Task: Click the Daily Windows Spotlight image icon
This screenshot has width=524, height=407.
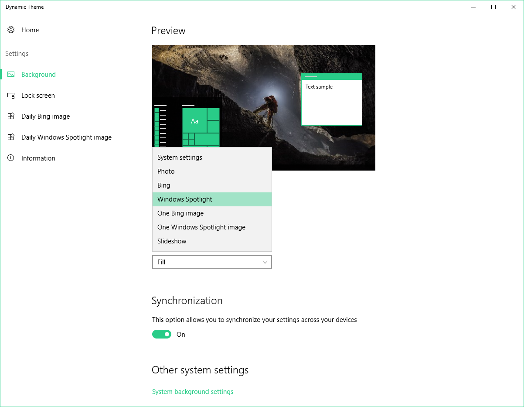Action: tap(11, 137)
